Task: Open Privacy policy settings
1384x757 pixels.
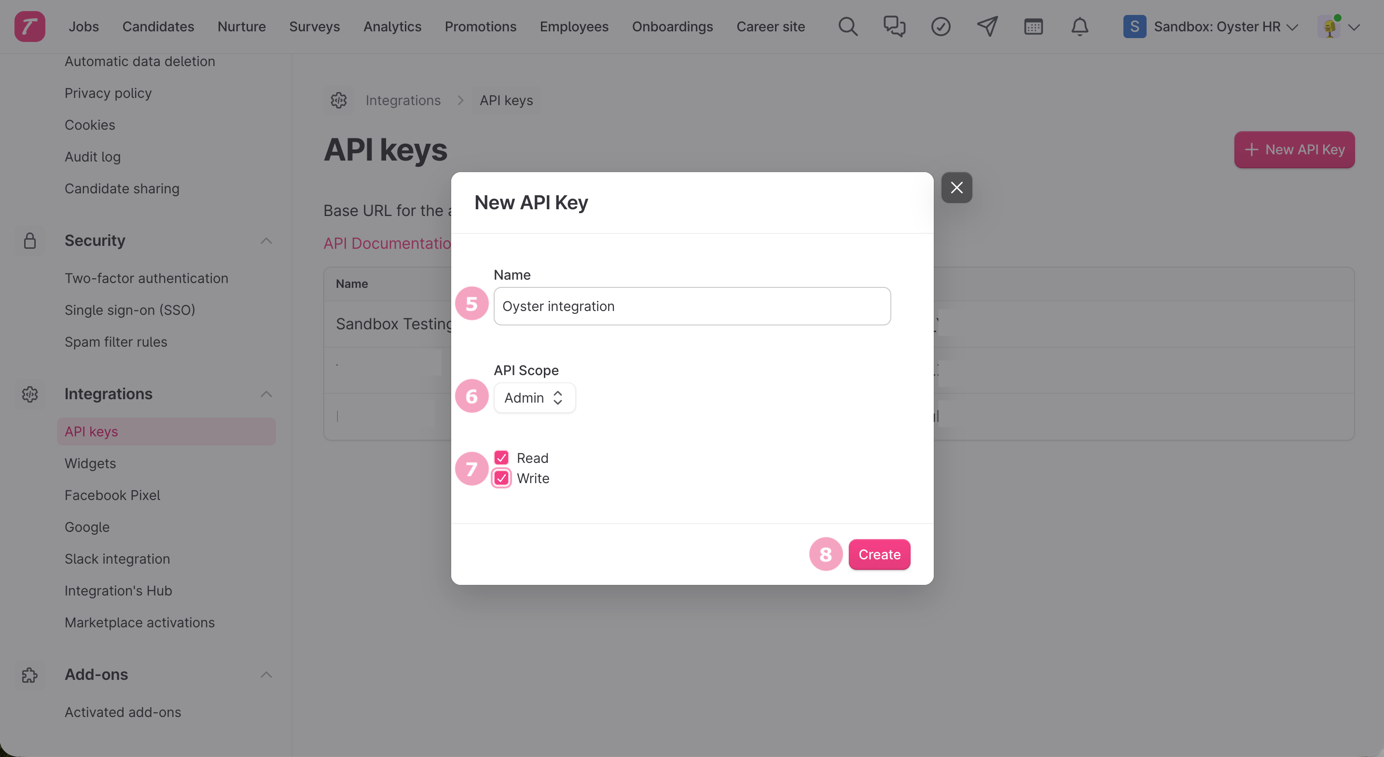Action: (x=108, y=93)
